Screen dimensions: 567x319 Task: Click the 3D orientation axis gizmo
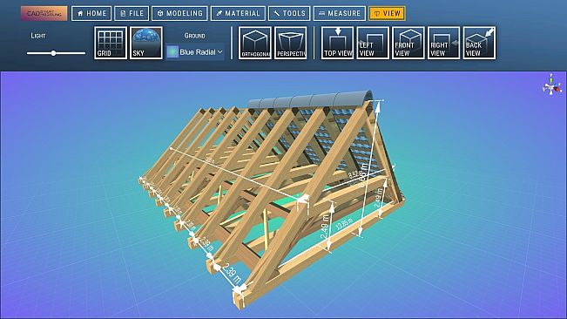[552, 85]
